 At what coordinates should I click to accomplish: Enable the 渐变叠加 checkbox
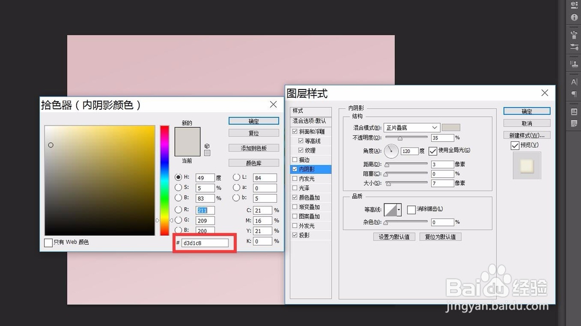(x=295, y=207)
